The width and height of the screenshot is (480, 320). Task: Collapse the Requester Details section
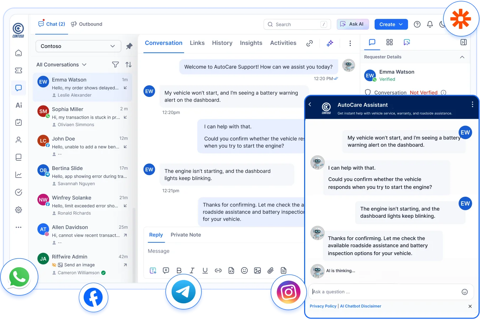pos(462,57)
